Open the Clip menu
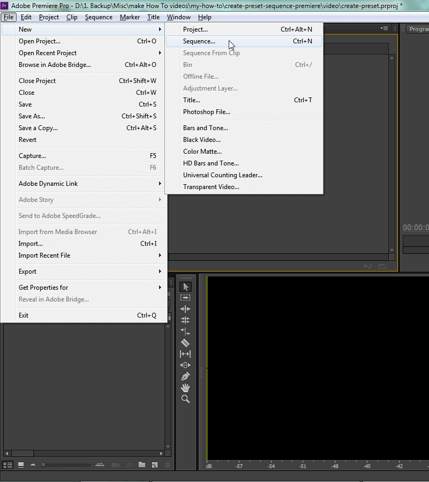429x482 pixels. [x=72, y=17]
